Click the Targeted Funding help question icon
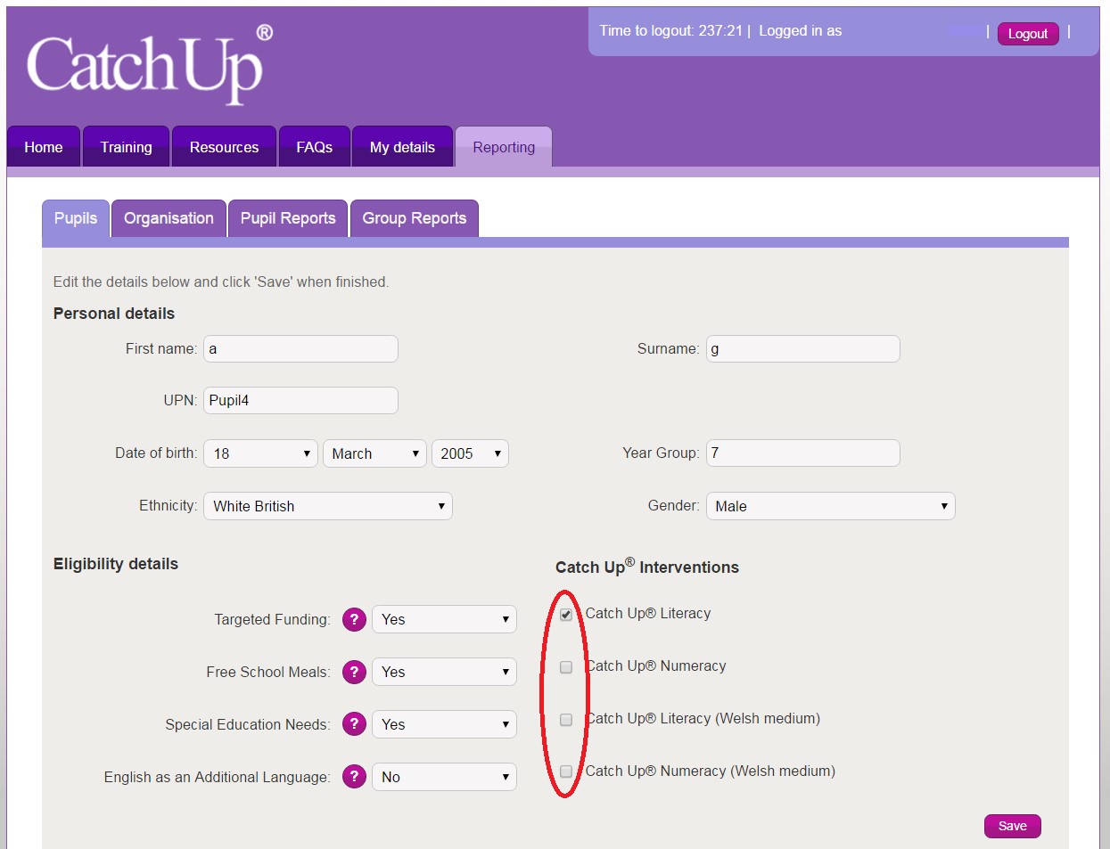 pyautogui.click(x=354, y=619)
